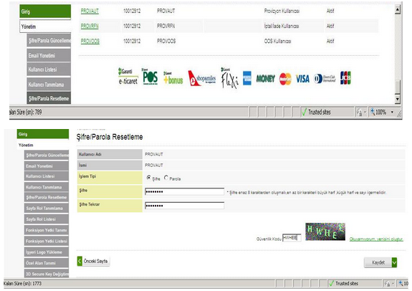
Task: Open Sayfa Rol Listesi menu item
Action: (47, 219)
